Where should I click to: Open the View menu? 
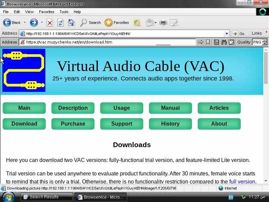click(29, 12)
